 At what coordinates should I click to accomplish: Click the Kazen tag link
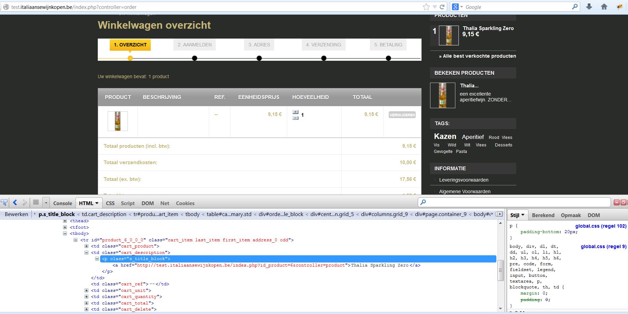[x=445, y=136]
